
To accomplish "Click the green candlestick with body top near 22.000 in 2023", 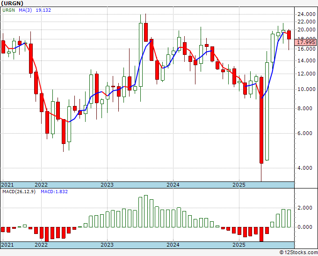I will point(141,55).
